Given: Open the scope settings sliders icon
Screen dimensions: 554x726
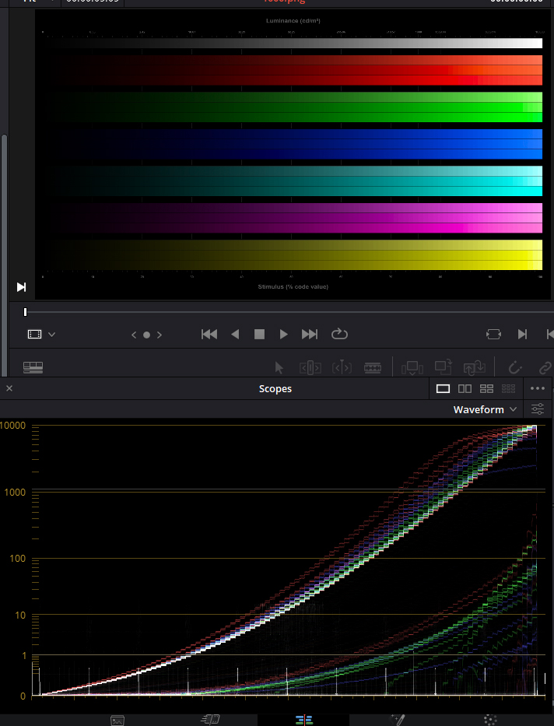Looking at the screenshot, I should 538,409.
